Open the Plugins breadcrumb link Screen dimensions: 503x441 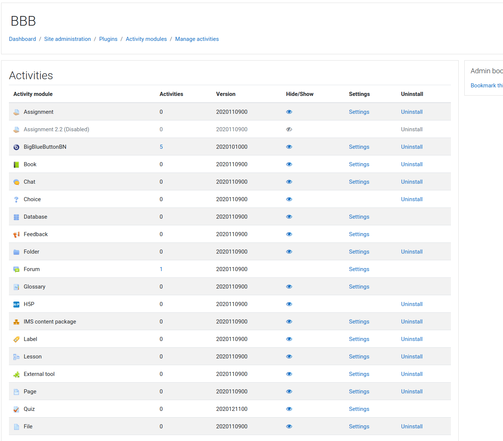pyautogui.click(x=108, y=39)
